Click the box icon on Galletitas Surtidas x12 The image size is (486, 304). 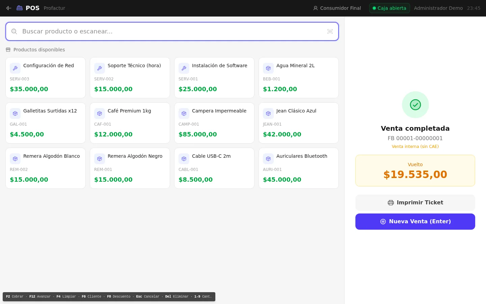click(15, 113)
